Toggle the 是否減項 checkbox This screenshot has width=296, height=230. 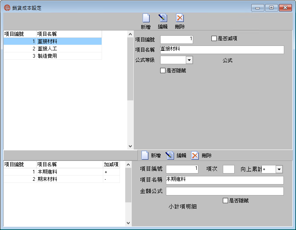click(214, 39)
